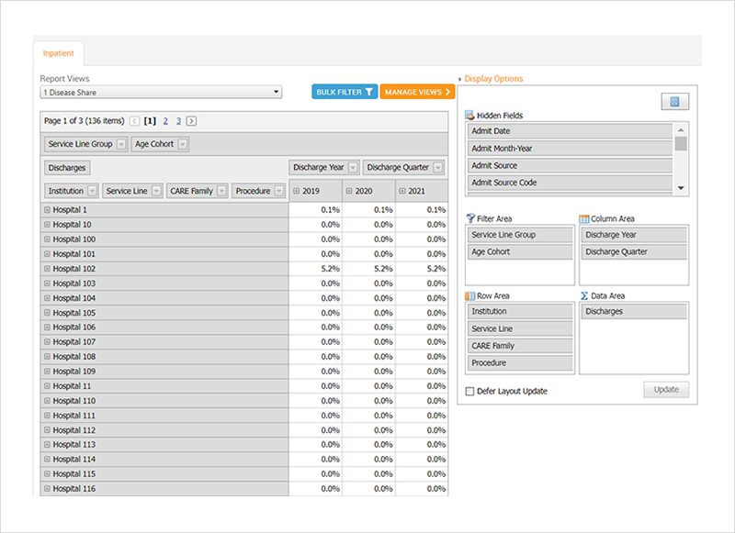
Task: Open Service Line Group filter dropdown
Action: tap(121, 144)
